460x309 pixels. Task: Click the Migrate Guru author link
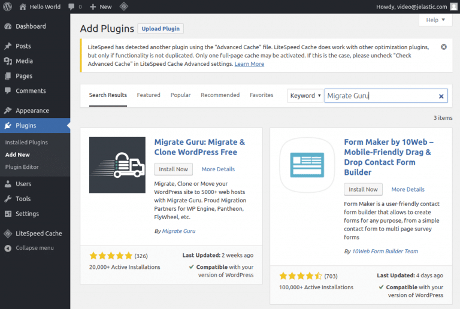pos(178,231)
